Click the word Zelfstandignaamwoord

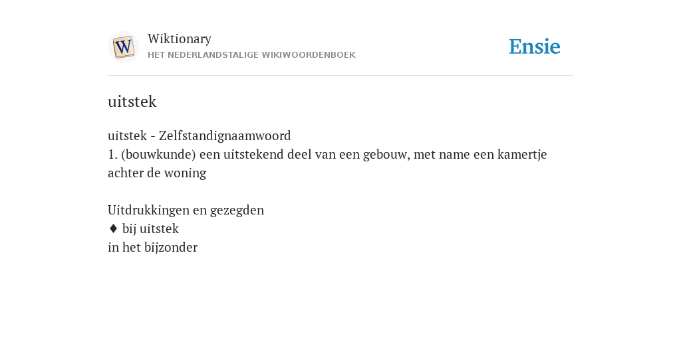[225, 135]
